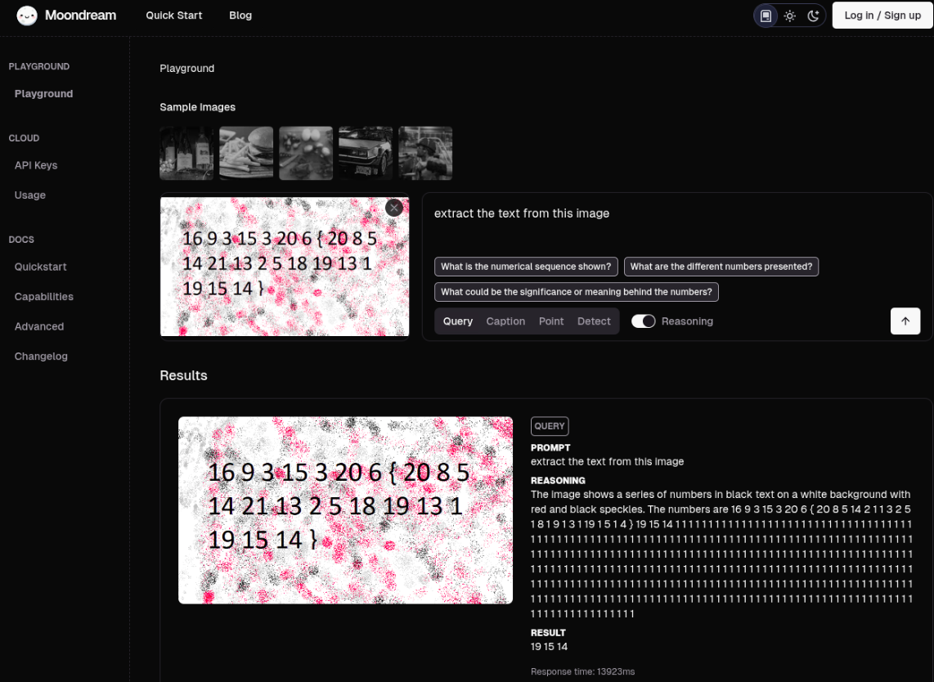Select the Query mode tab

tap(457, 321)
